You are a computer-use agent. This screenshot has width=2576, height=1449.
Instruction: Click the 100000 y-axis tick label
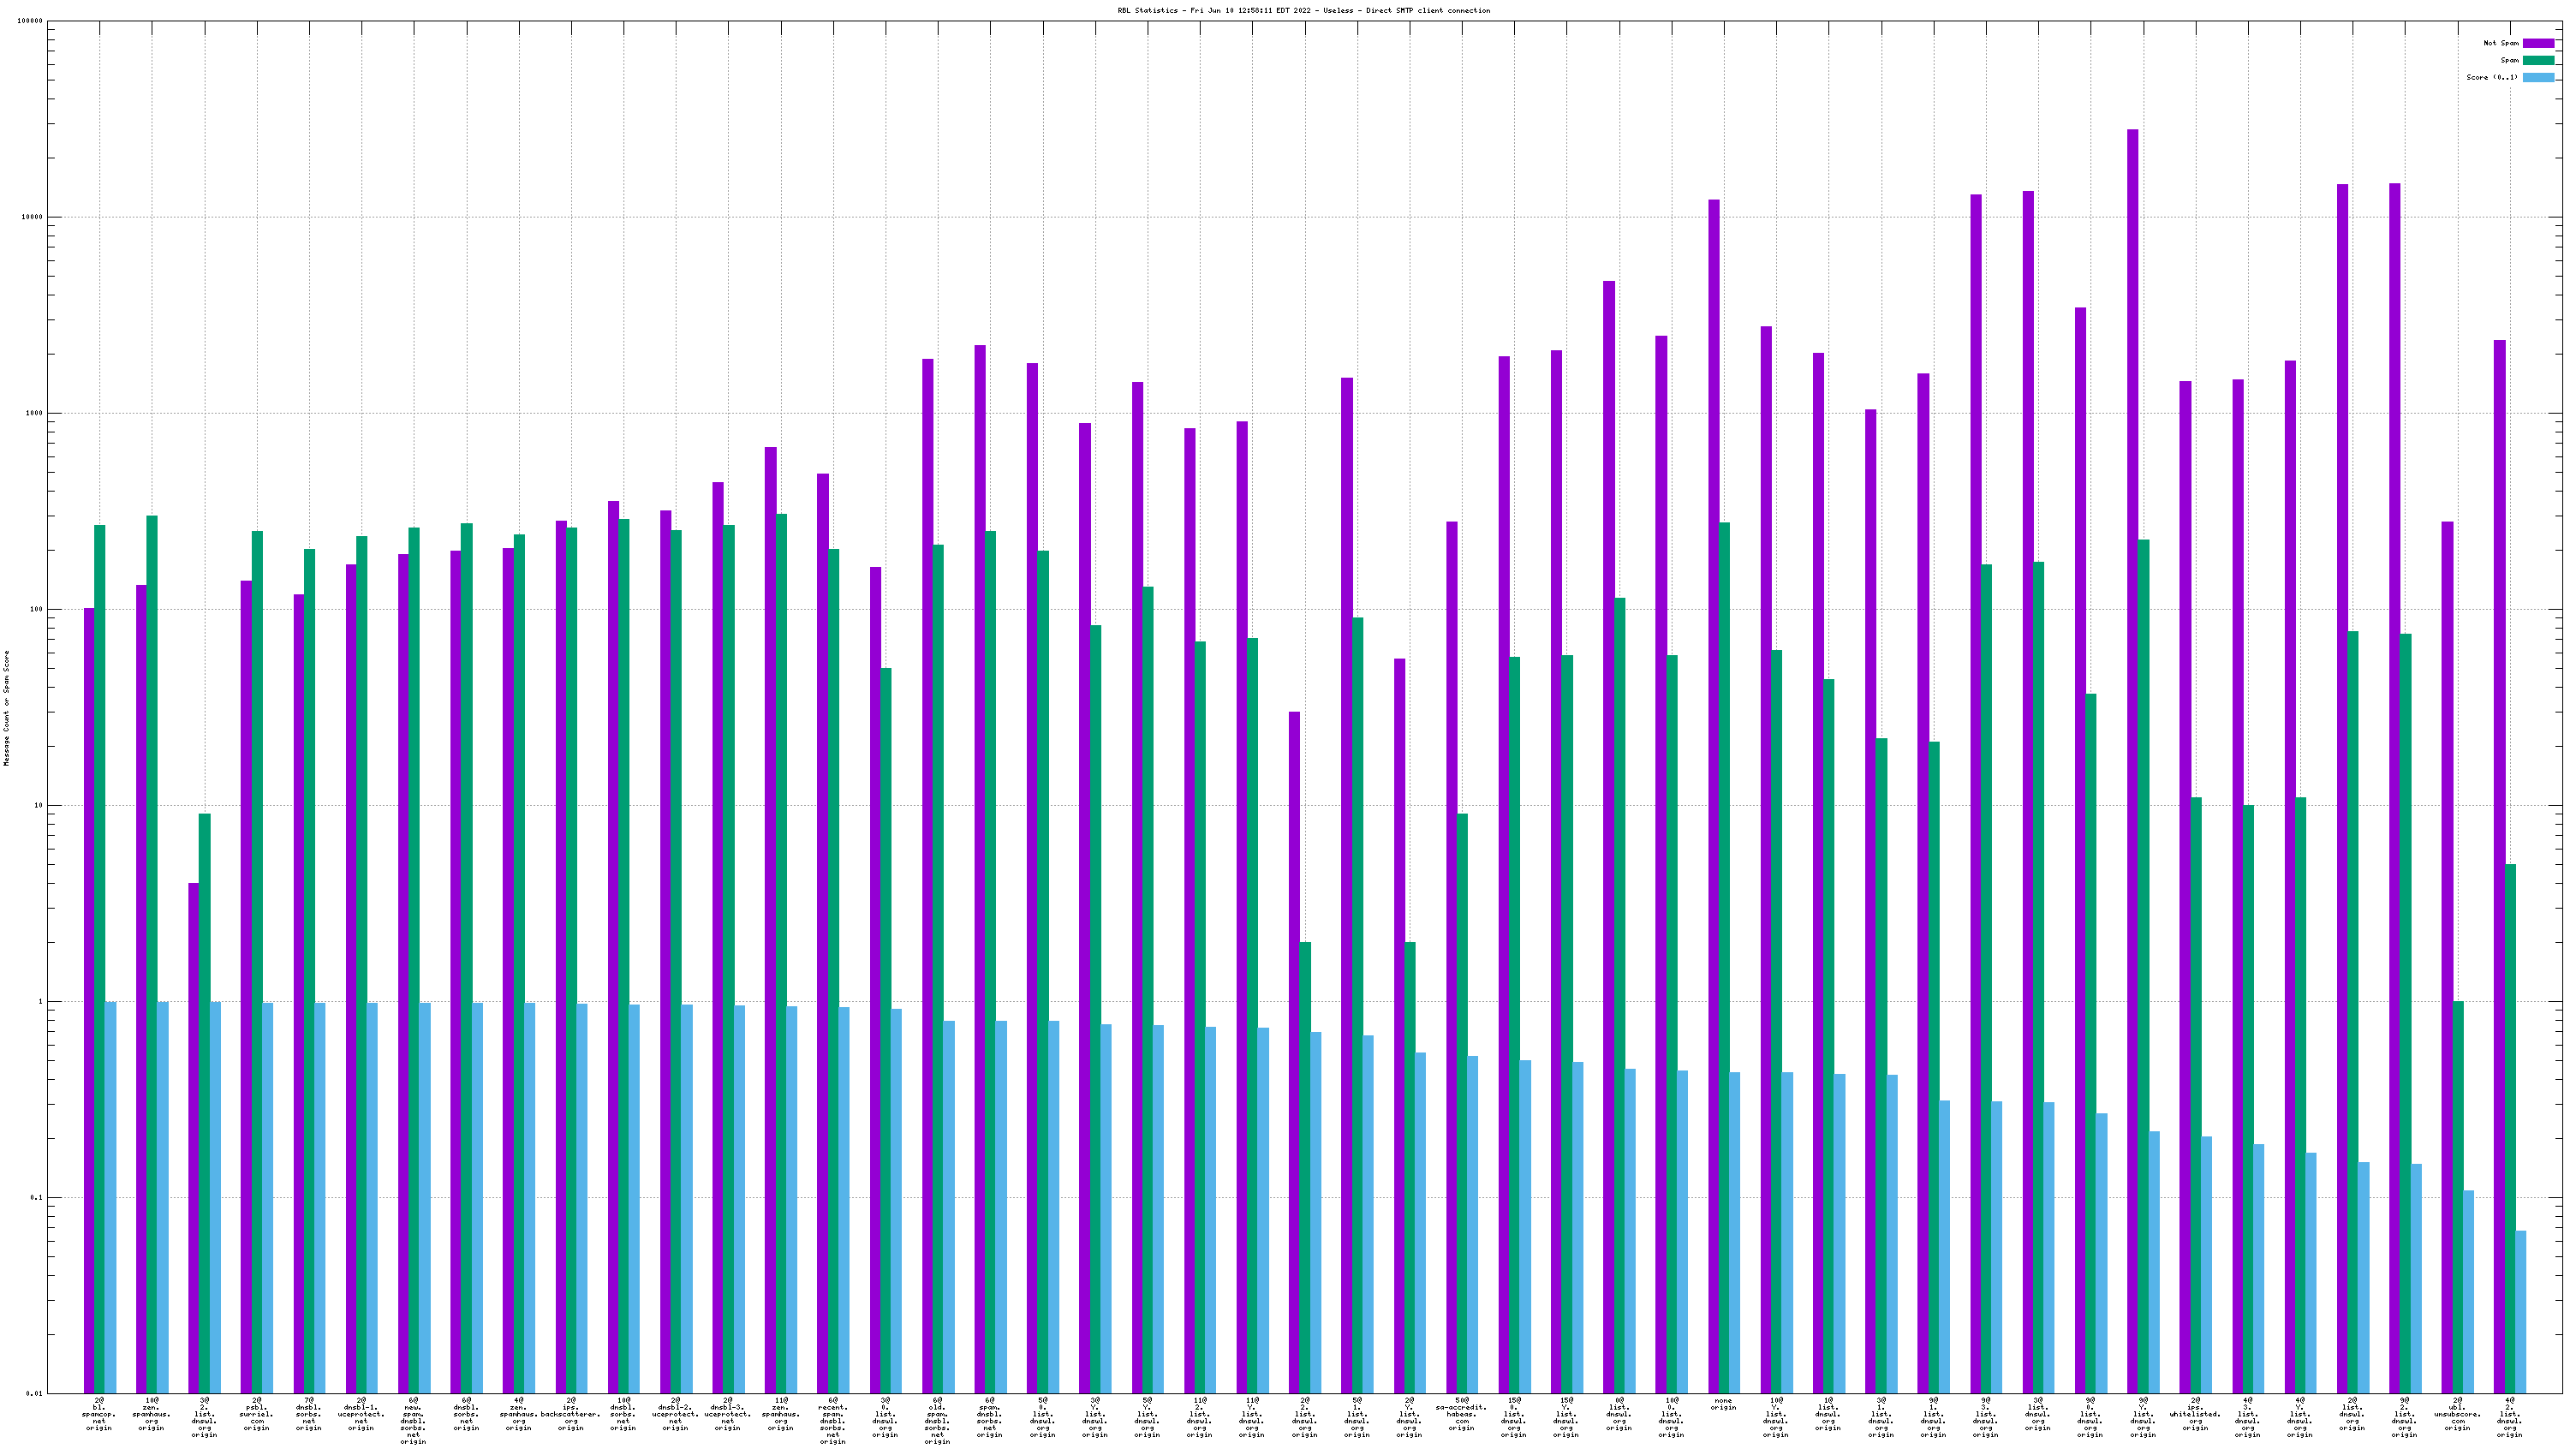pos(31,21)
